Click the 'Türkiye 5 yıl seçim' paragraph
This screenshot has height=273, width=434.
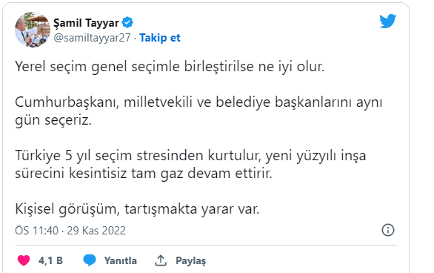coord(190,165)
